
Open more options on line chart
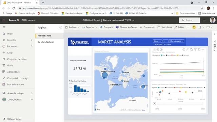coord(203,49)
